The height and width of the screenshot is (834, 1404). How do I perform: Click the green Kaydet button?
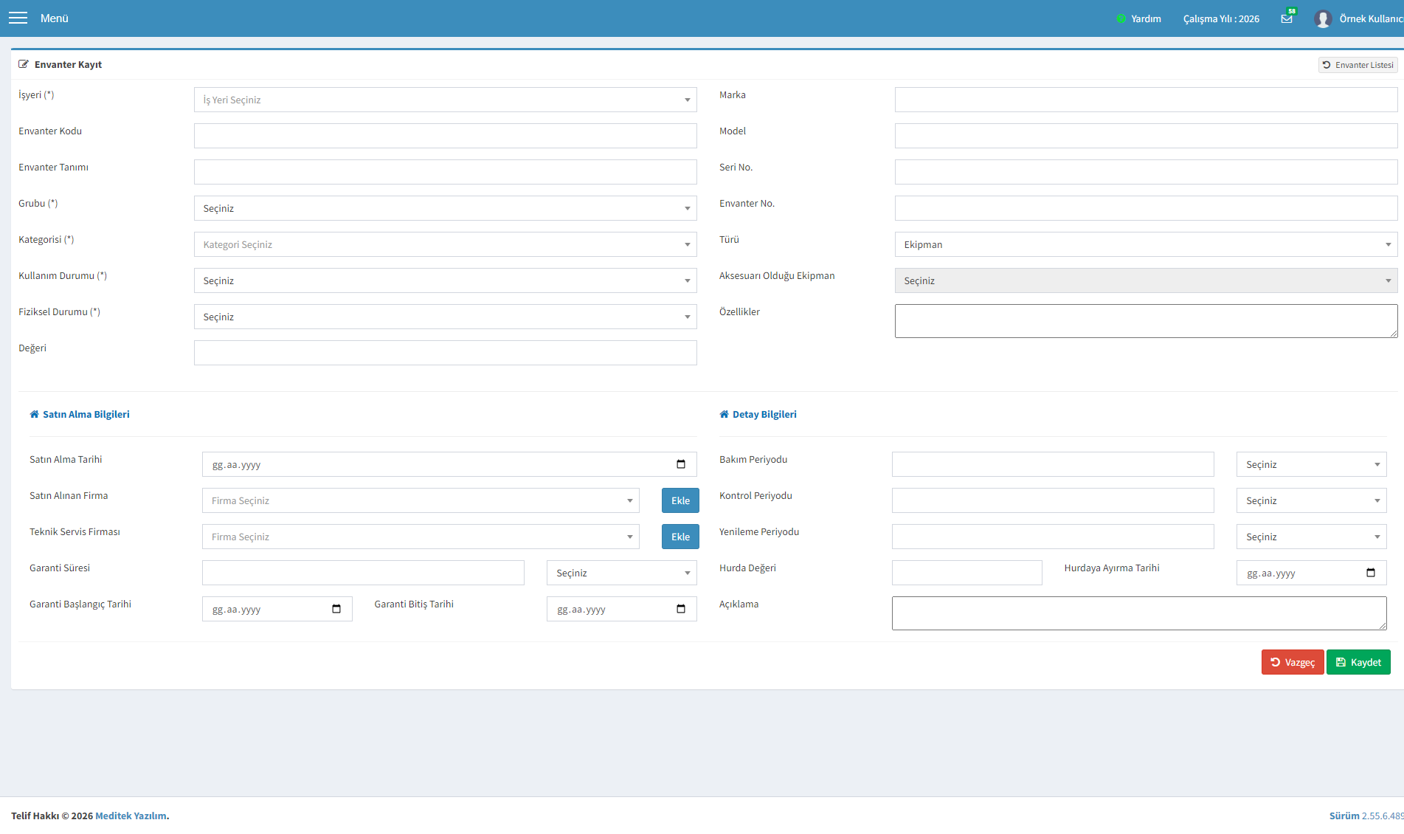(x=1358, y=662)
